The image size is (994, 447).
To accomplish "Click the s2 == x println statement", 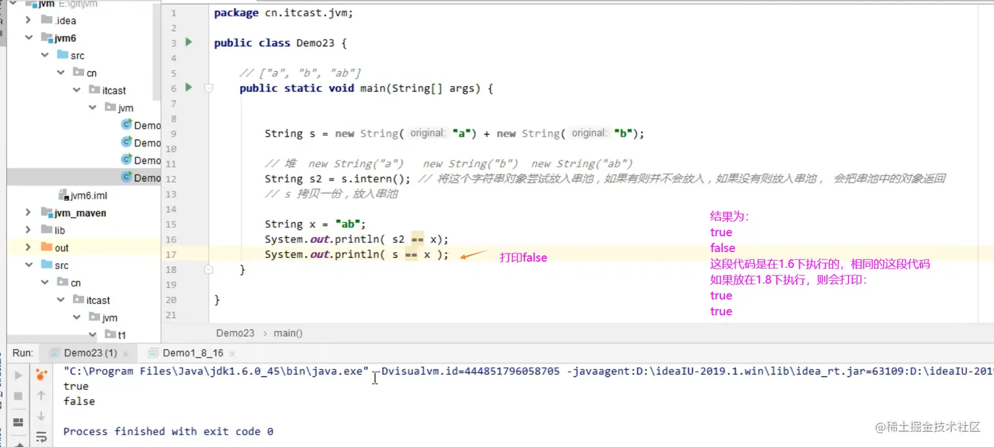I will click(356, 239).
